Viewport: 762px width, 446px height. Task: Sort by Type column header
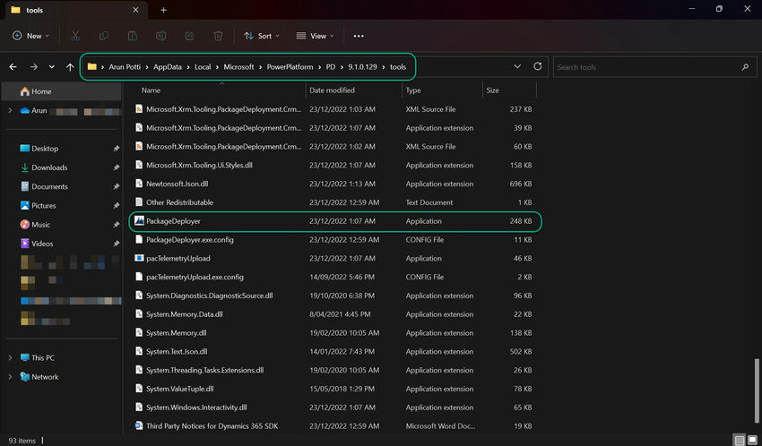(x=442, y=90)
